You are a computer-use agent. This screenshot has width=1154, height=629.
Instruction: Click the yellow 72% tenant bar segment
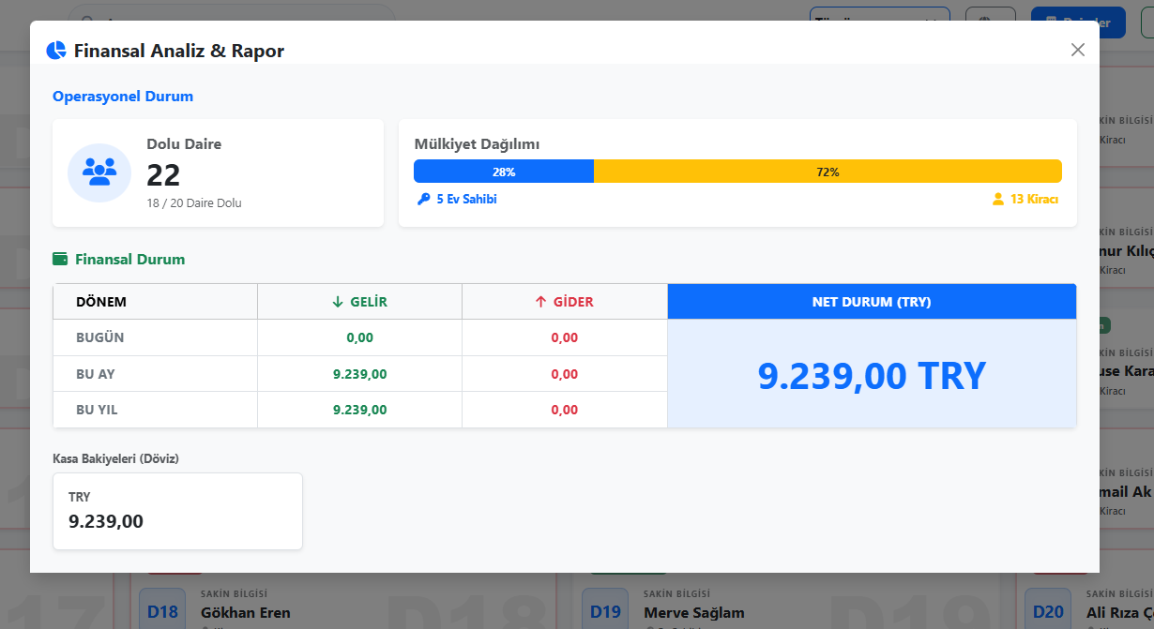pos(828,172)
